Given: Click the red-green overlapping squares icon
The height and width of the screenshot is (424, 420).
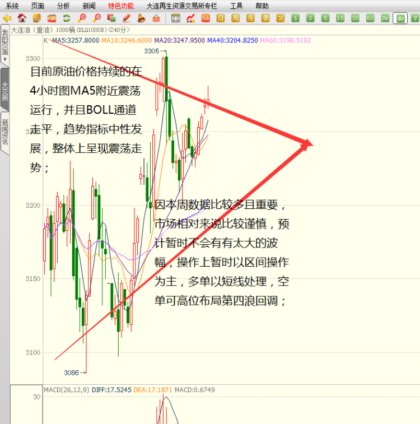Looking at the screenshot, I should [111, 18].
